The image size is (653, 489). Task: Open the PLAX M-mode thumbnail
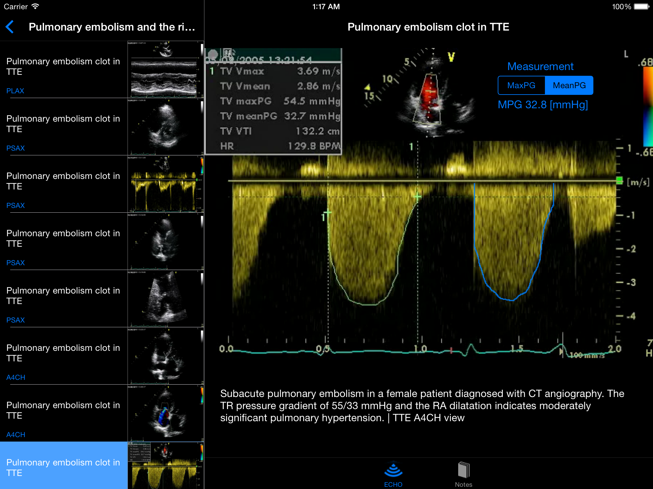(165, 69)
